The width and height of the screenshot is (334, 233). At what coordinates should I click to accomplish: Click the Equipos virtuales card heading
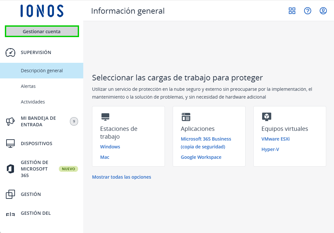(285, 129)
